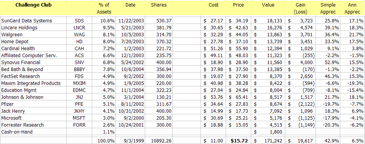Click the Lincare Holdings cell
The height and width of the screenshot is (144, 365).
pyautogui.click(x=33, y=28)
